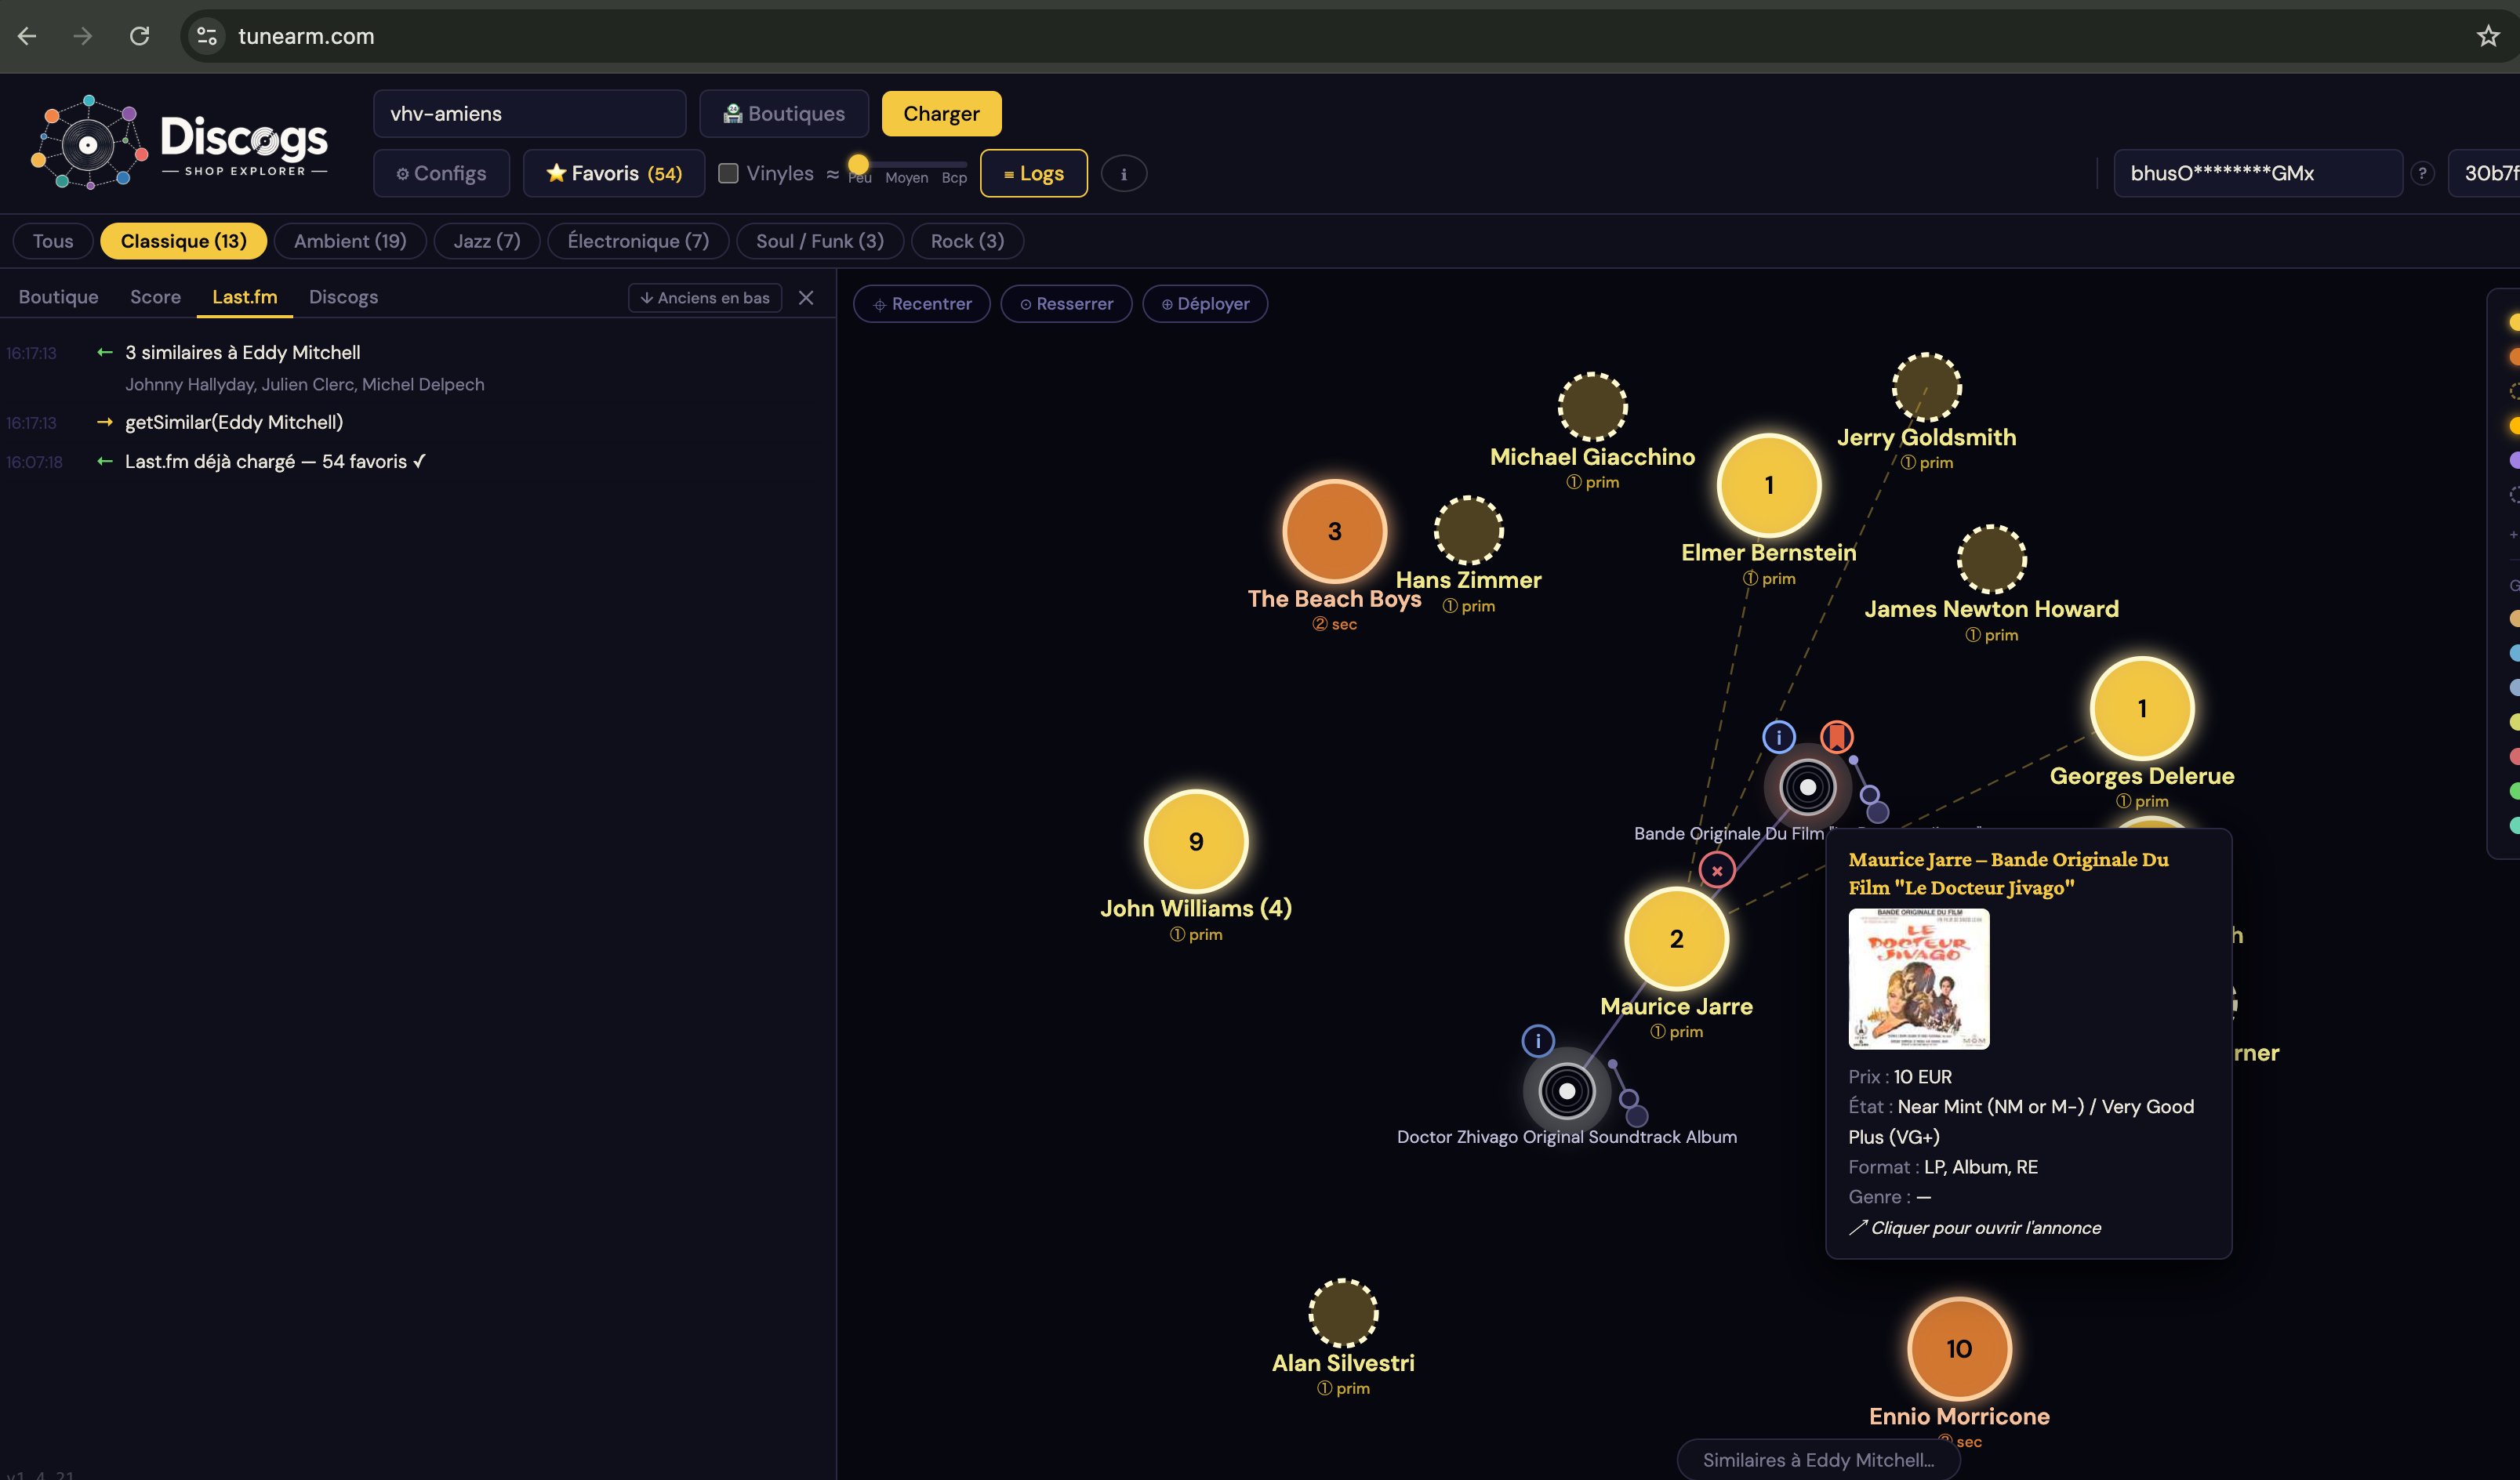Open the Configs panel
The height and width of the screenshot is (1480, 2520).
441,173
